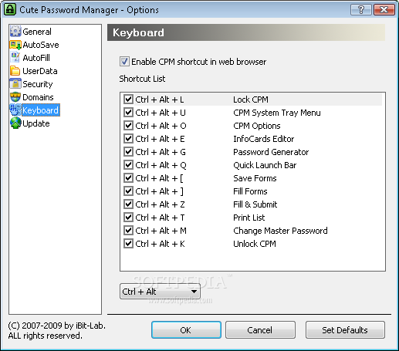Toggle the Ctrl + Alt + M checkbox
This screenshot has width=399, height=351.
(x=128, y=231)
